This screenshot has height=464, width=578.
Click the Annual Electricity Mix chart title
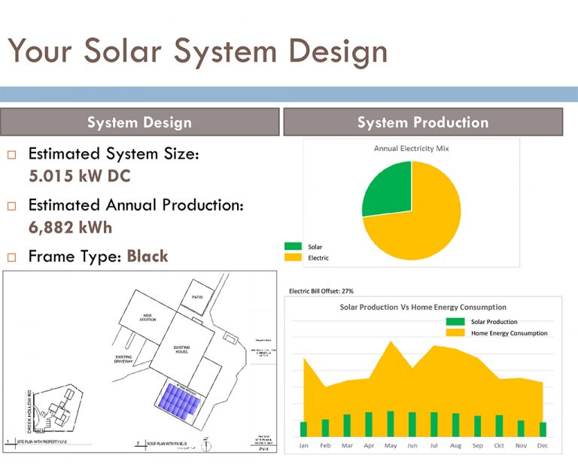411,148
